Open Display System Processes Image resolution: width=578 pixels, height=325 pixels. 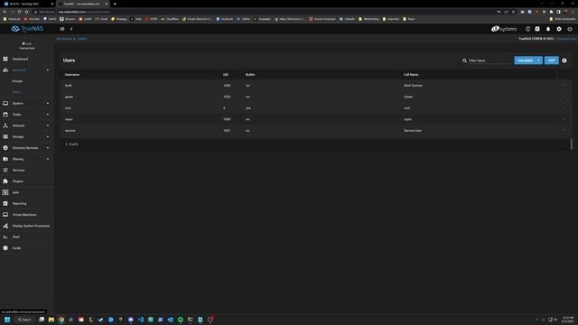pyautogui.click(x=31, y=226)
